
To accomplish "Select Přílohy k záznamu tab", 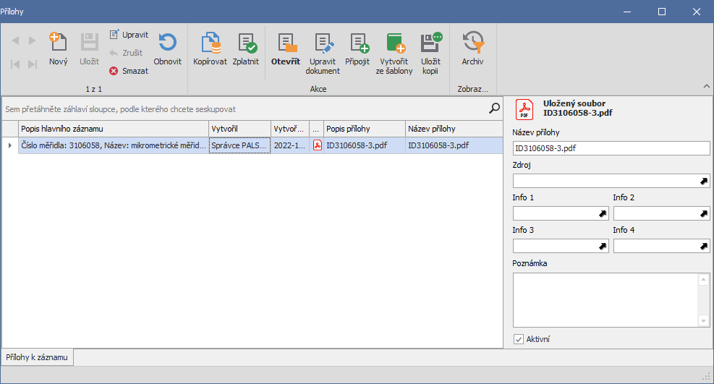I will (37, 357).
